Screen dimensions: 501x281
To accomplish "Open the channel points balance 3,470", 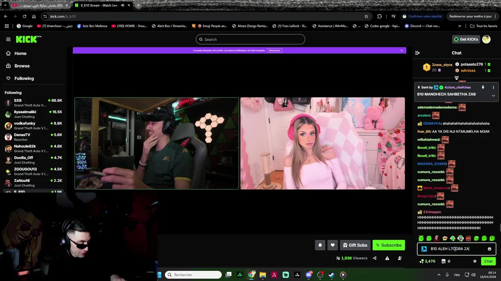I will pyautogui.click(x=427, y=261).
